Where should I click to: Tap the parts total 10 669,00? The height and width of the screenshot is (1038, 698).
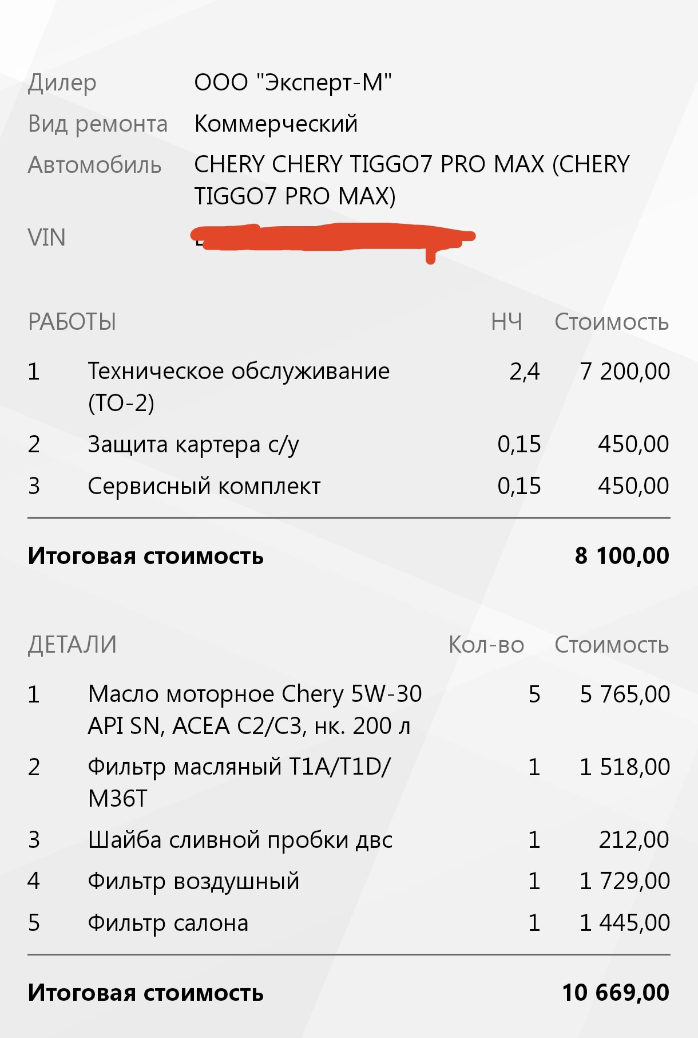click(x=615, y=993)
